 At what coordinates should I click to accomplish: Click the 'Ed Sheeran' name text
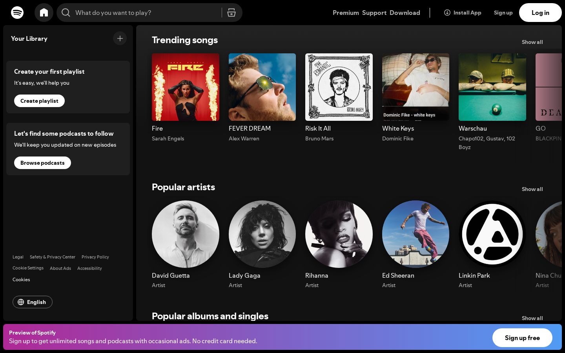398,275
